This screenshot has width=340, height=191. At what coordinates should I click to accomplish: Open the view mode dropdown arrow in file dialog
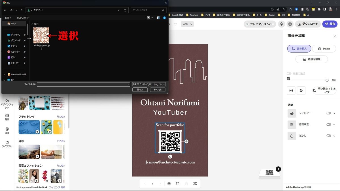(152, 18)
